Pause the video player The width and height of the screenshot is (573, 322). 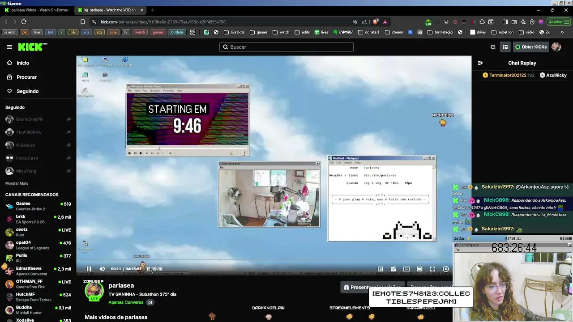click(x=89, y=269)
